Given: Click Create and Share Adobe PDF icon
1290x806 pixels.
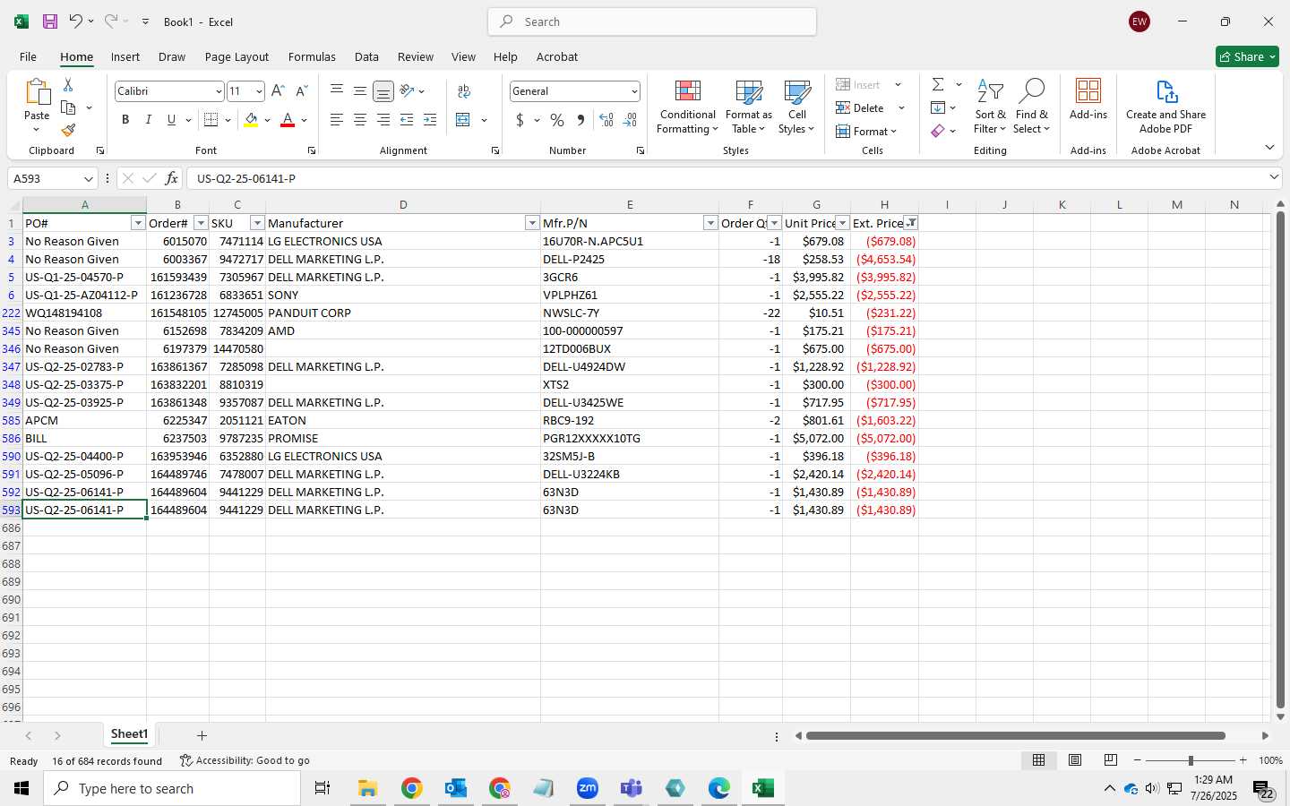Looking at the screenshot, I should point(1165,107).
